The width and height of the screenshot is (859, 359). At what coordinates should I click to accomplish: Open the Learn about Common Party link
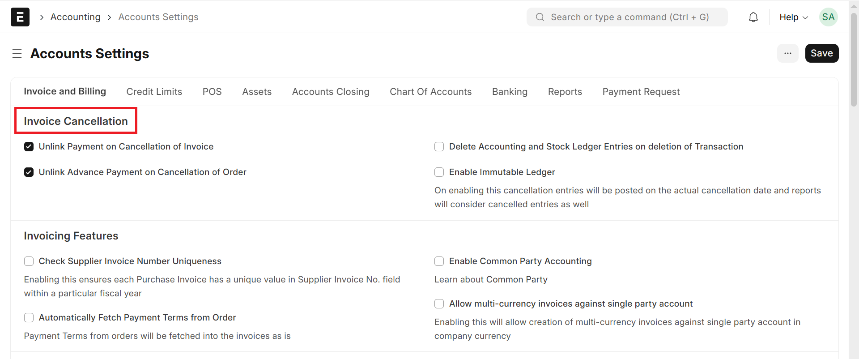pos(490,280)
